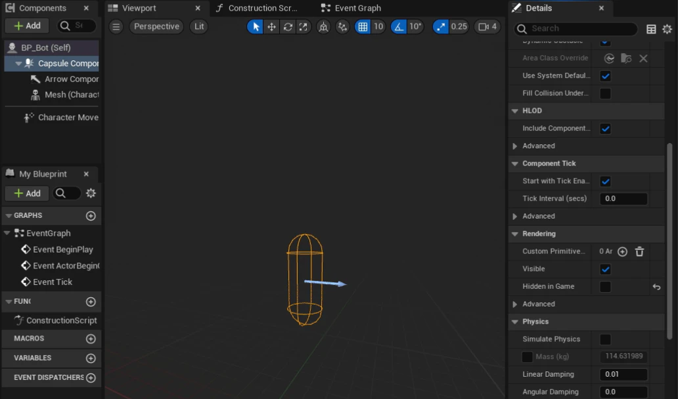Uncheck Start with Tick Enabled

(605, 181)
